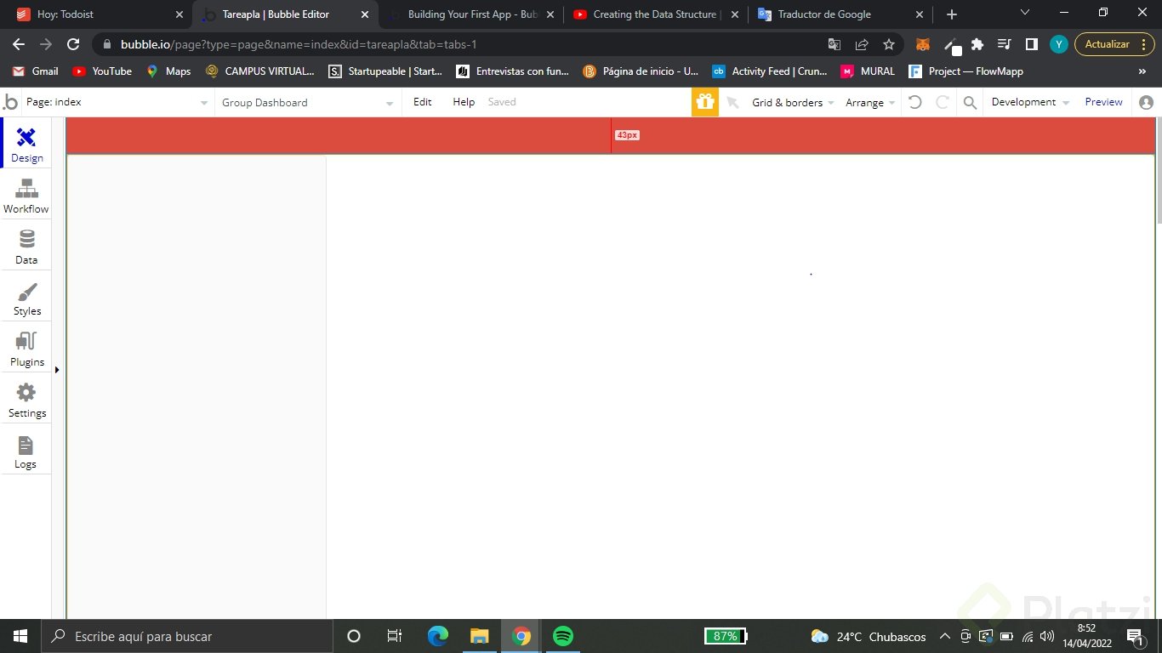Open the Chrome Extensions puzzle icon
1162x653 pixels.
(977, 44)
